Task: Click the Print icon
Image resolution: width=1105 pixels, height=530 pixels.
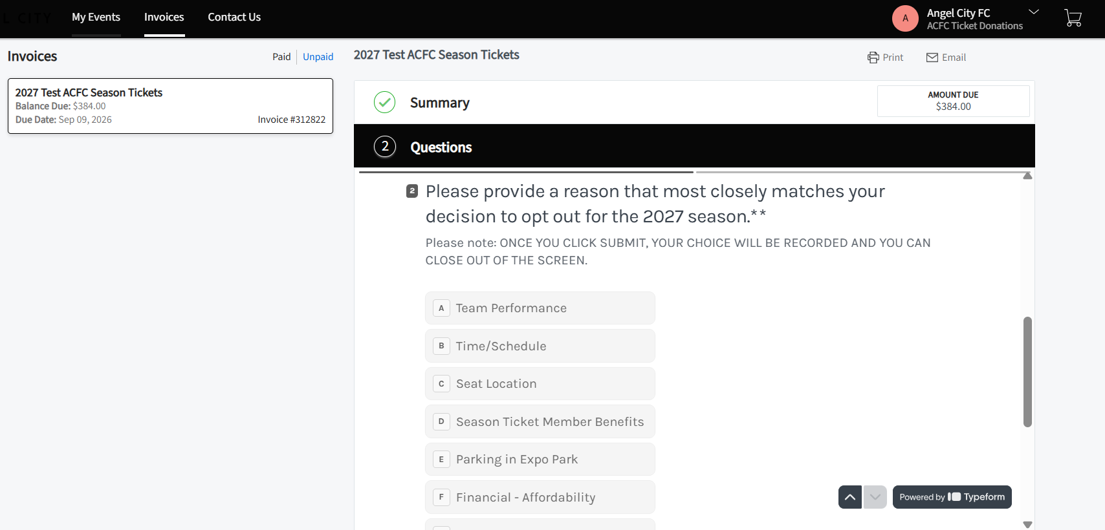Action: (x=873, y=58)
